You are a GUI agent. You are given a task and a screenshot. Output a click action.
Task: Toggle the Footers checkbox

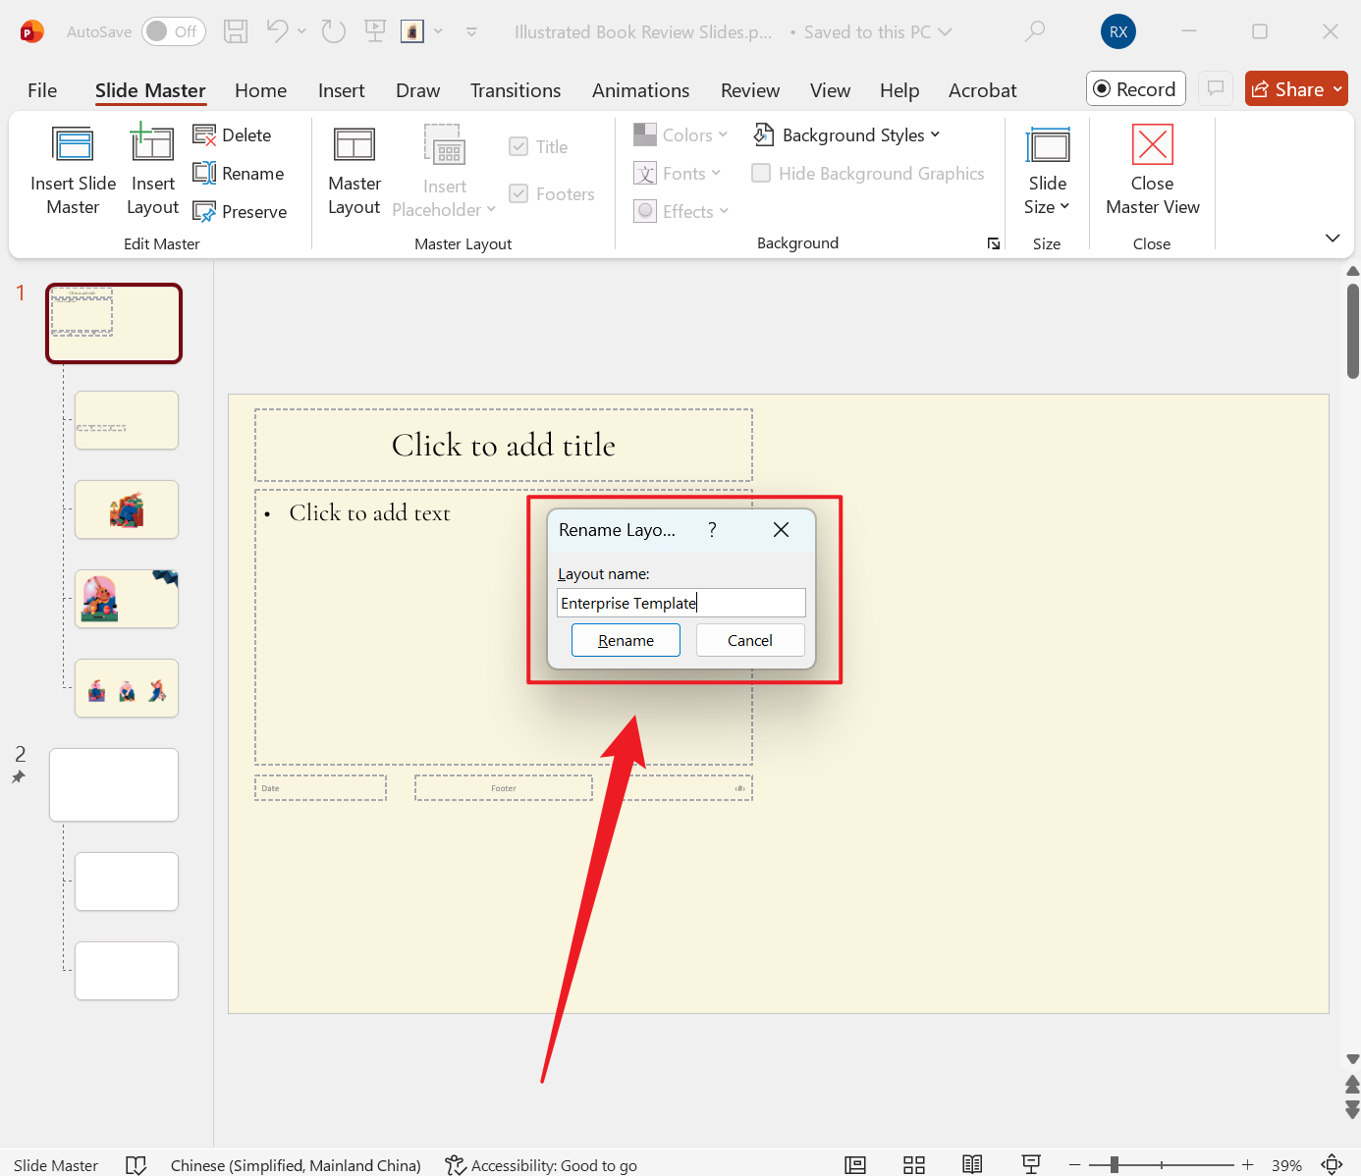[x=518, y=194]
